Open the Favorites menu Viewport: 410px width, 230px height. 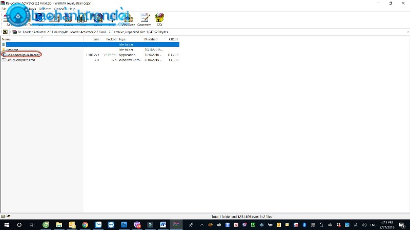pyautogui.click(x=45, y=9)
